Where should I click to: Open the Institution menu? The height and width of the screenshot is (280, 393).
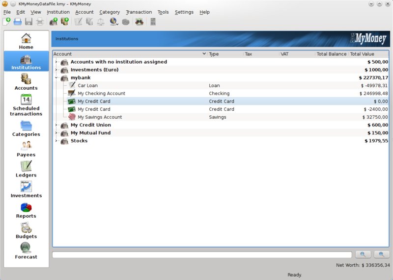[58, 12]
